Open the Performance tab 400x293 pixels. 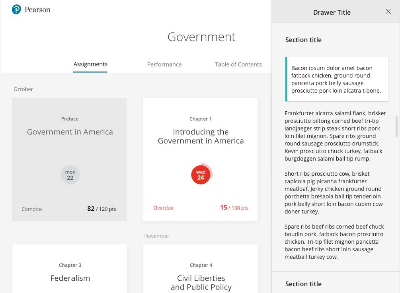pyautogui.click(x=164, y=64)
